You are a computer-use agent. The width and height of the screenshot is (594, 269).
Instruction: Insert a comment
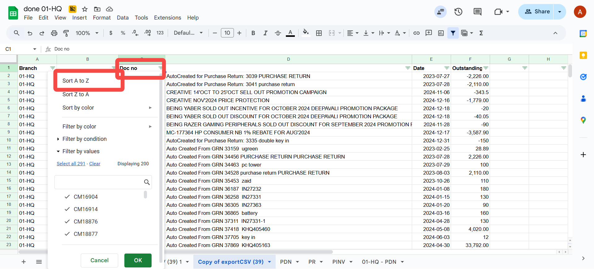(x=428, y=33)
